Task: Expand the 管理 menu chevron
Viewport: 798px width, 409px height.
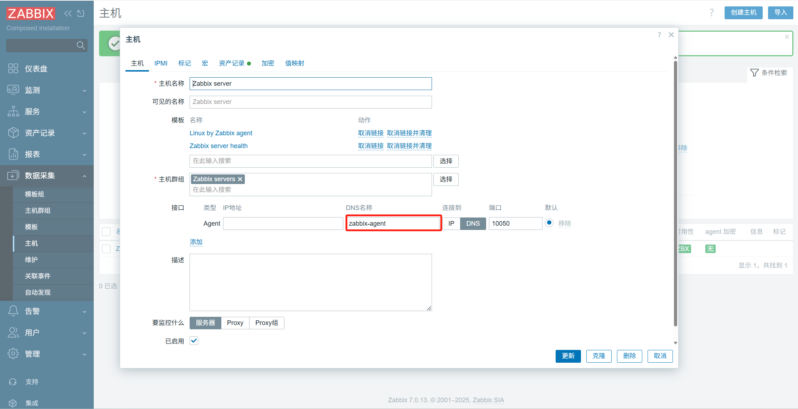Action: [84, 354]
